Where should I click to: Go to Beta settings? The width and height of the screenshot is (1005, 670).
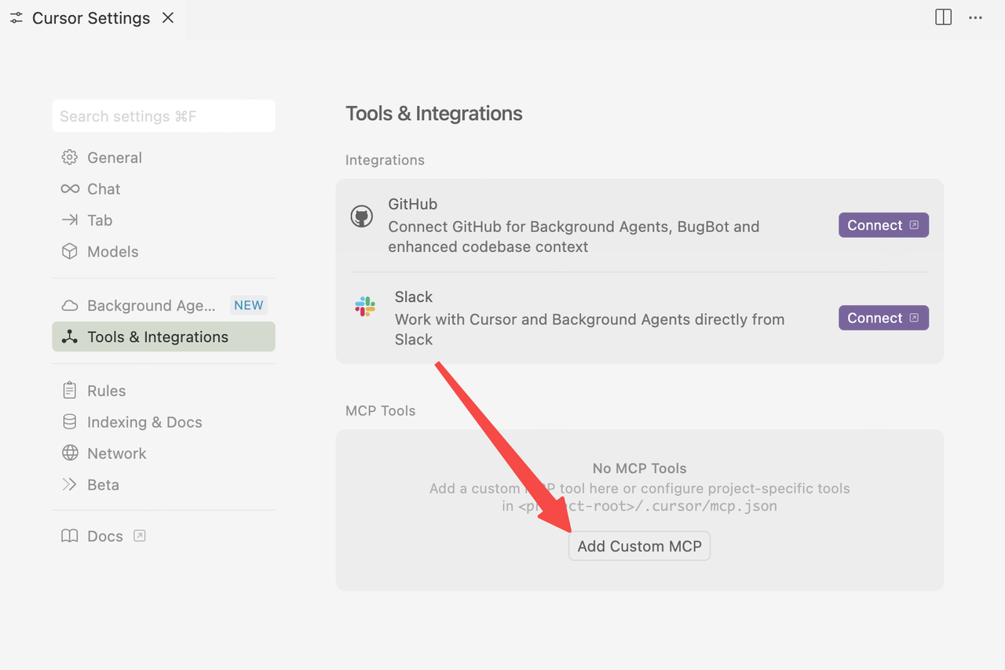pos(103,485)
